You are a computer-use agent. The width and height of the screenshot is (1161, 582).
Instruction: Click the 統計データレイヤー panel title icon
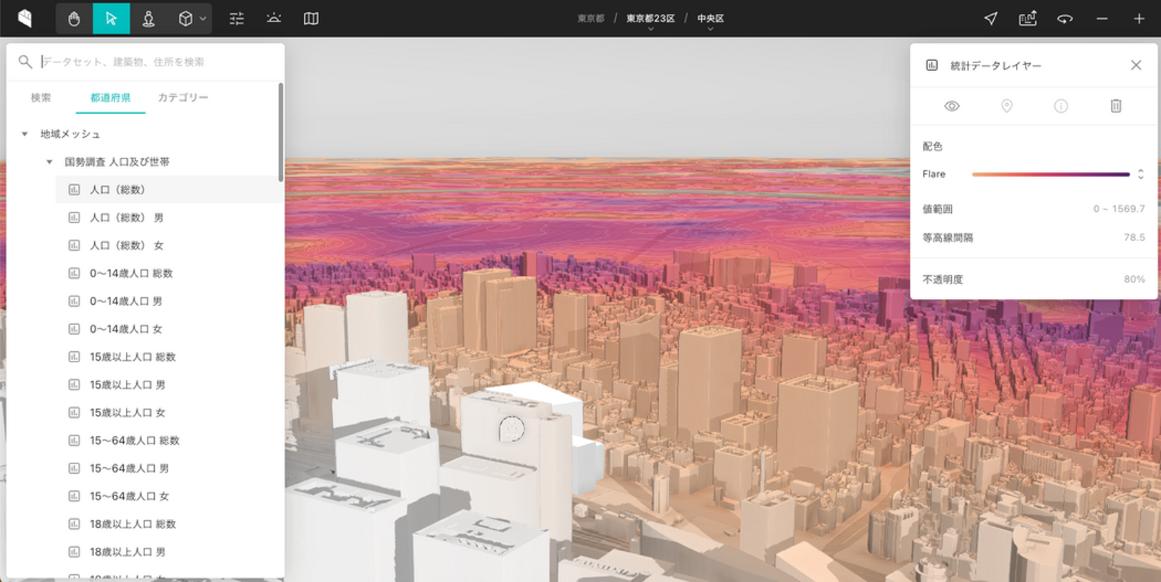tap(931, 65)
